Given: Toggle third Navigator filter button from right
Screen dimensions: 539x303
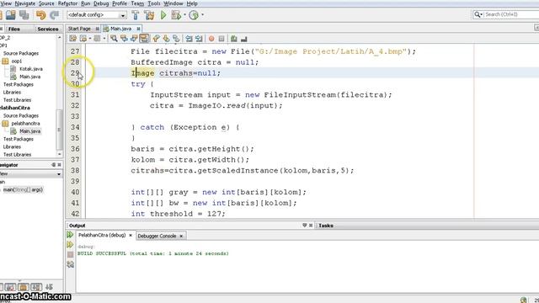Looking at the screenshot, I should tap(24, 287).
